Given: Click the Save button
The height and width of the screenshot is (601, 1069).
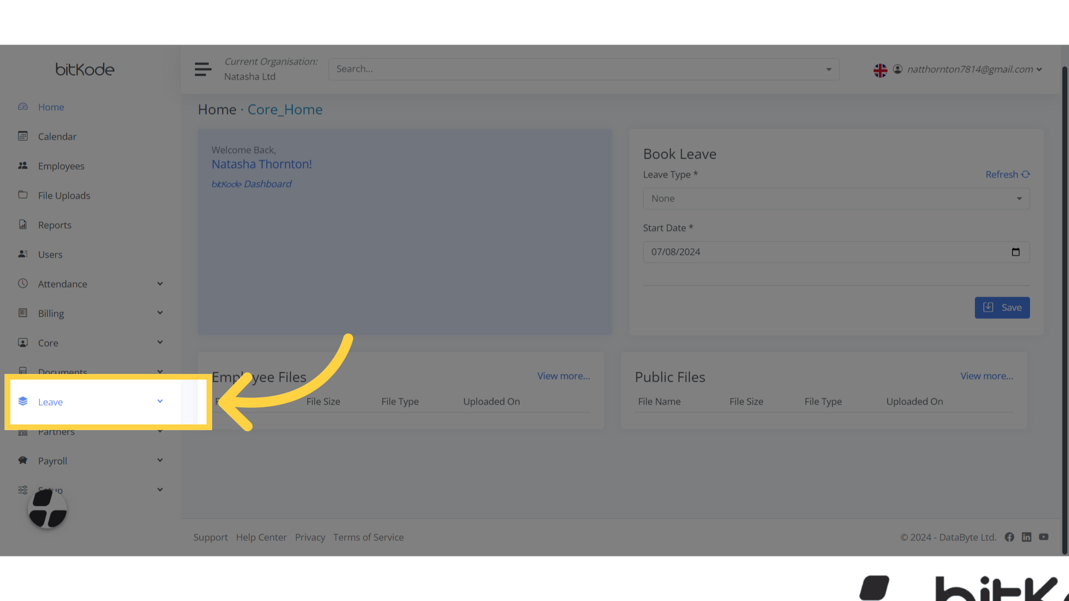Looking at the screenshot, I should pos(1002,307).
